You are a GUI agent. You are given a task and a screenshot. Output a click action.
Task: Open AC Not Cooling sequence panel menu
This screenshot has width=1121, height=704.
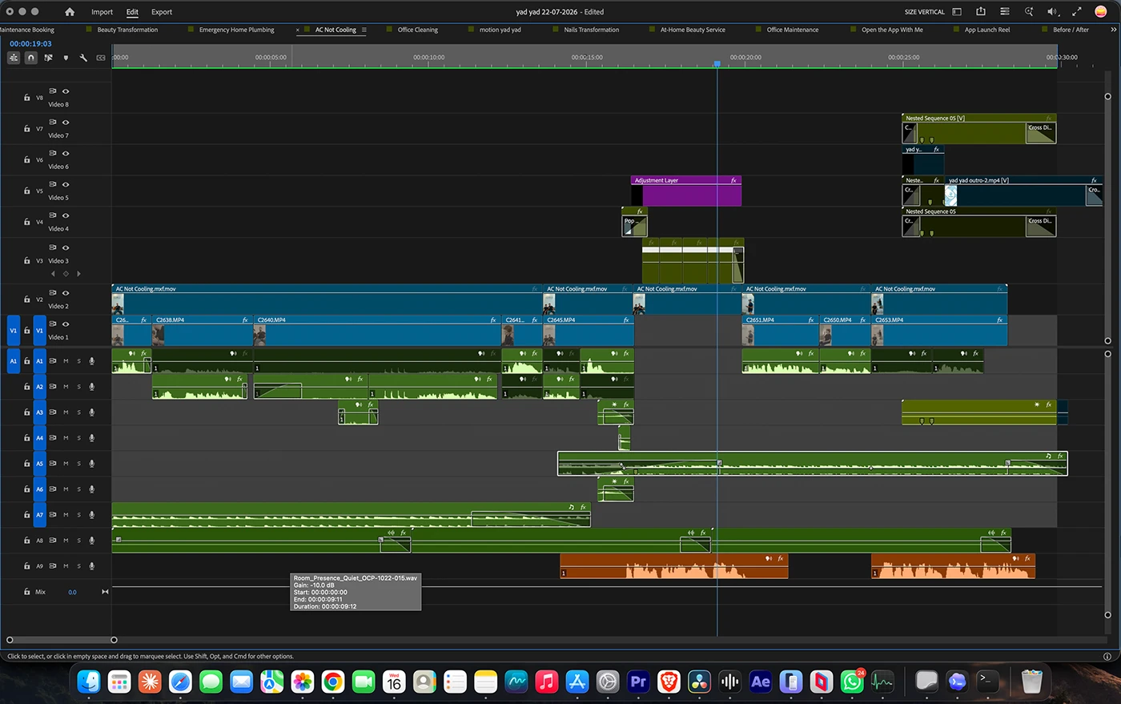tap(364, 30)
